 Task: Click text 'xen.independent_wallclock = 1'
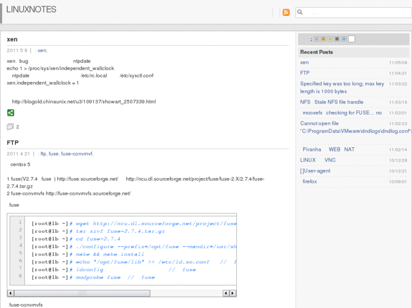tap(43, 83)
